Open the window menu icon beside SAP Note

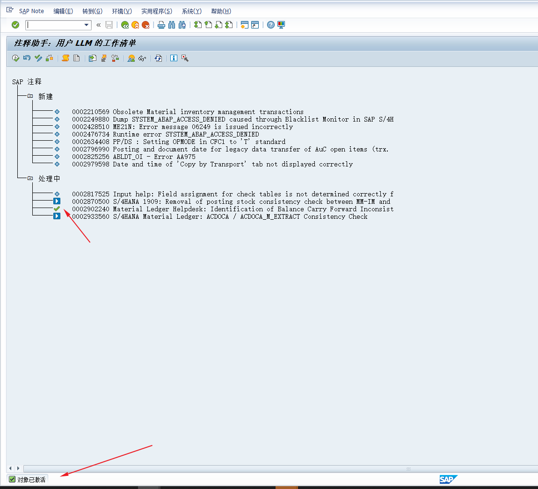(10, 10)
